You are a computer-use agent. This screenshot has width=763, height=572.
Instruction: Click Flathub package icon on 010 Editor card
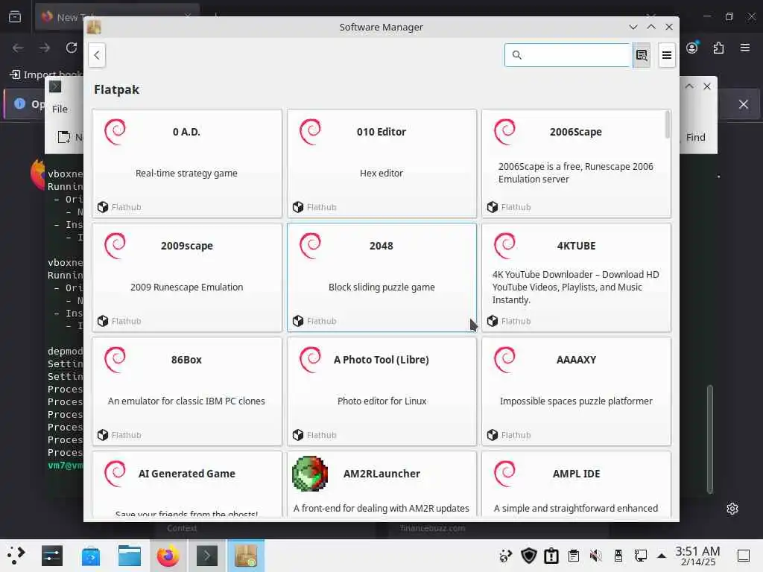[298, 207]
